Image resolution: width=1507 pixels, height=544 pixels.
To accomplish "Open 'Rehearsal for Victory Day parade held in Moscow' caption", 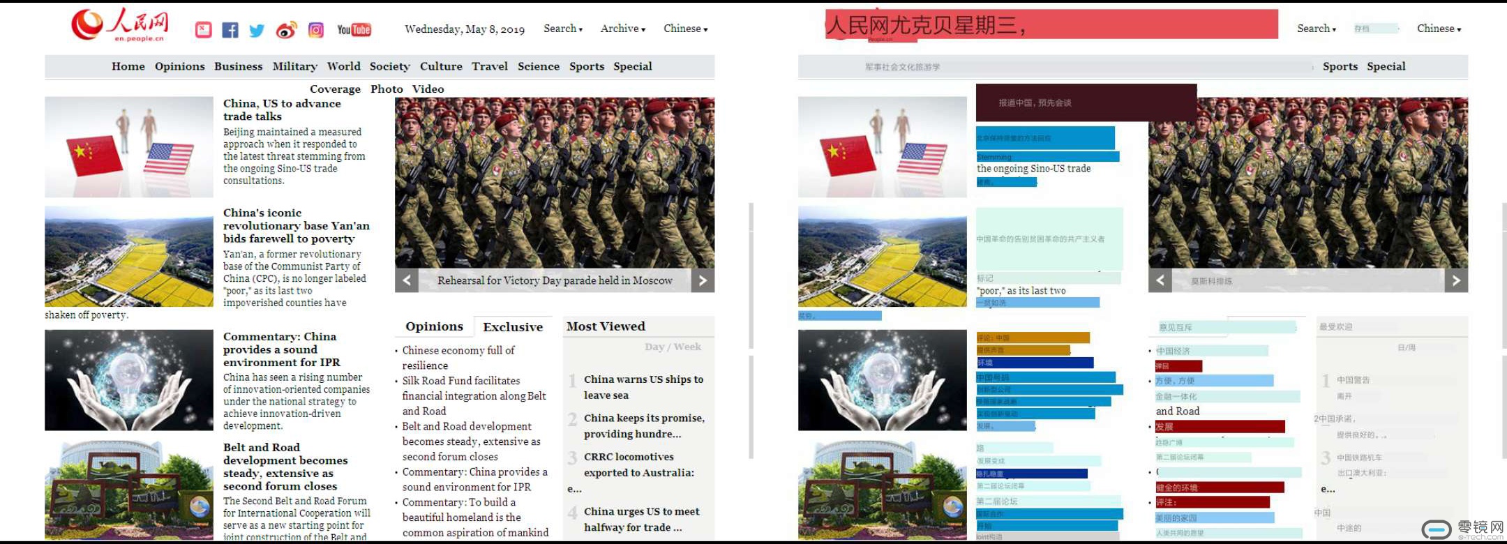I will point(555,280).
